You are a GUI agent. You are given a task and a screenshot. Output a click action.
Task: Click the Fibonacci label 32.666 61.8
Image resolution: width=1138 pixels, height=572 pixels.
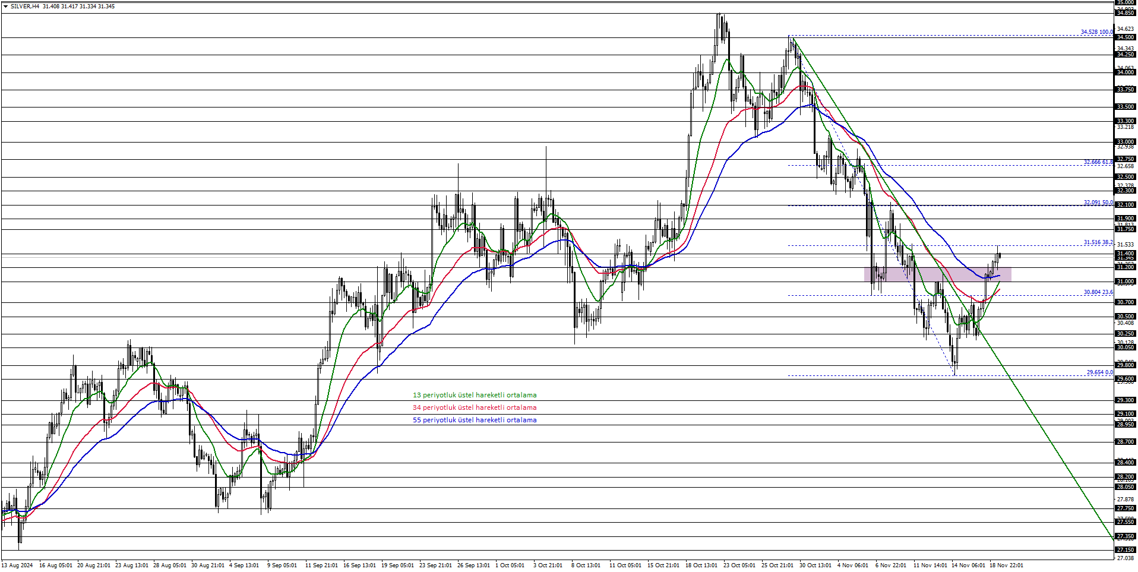click(x=1098, y=162)
